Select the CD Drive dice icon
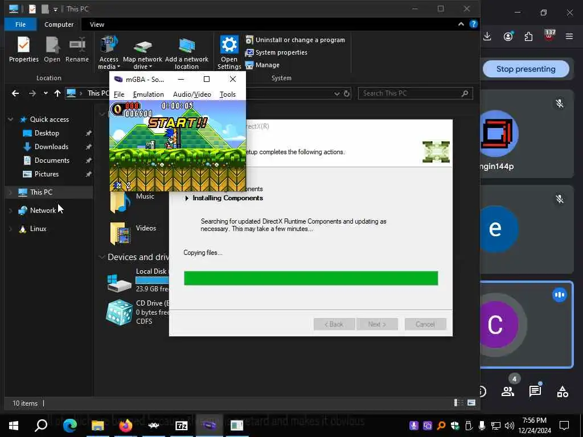The width and height of the screenshot is (583, 437). coord(119,312)
